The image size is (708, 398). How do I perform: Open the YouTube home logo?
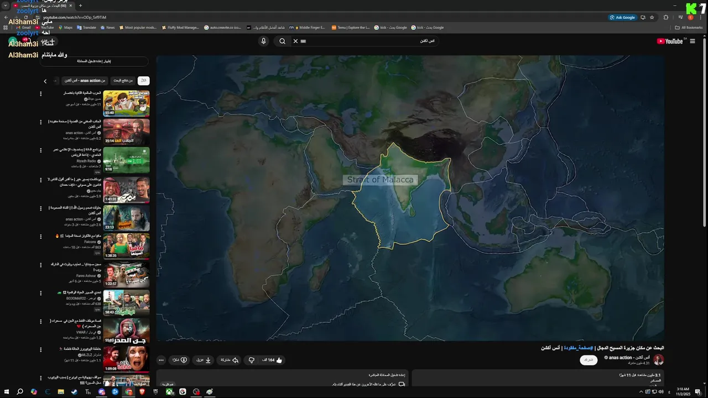(671, 41)
